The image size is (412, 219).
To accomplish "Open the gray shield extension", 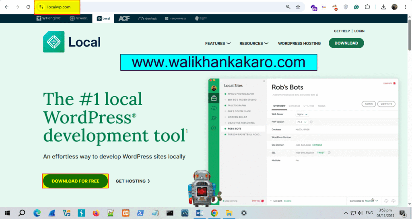I will coord(346,7).
